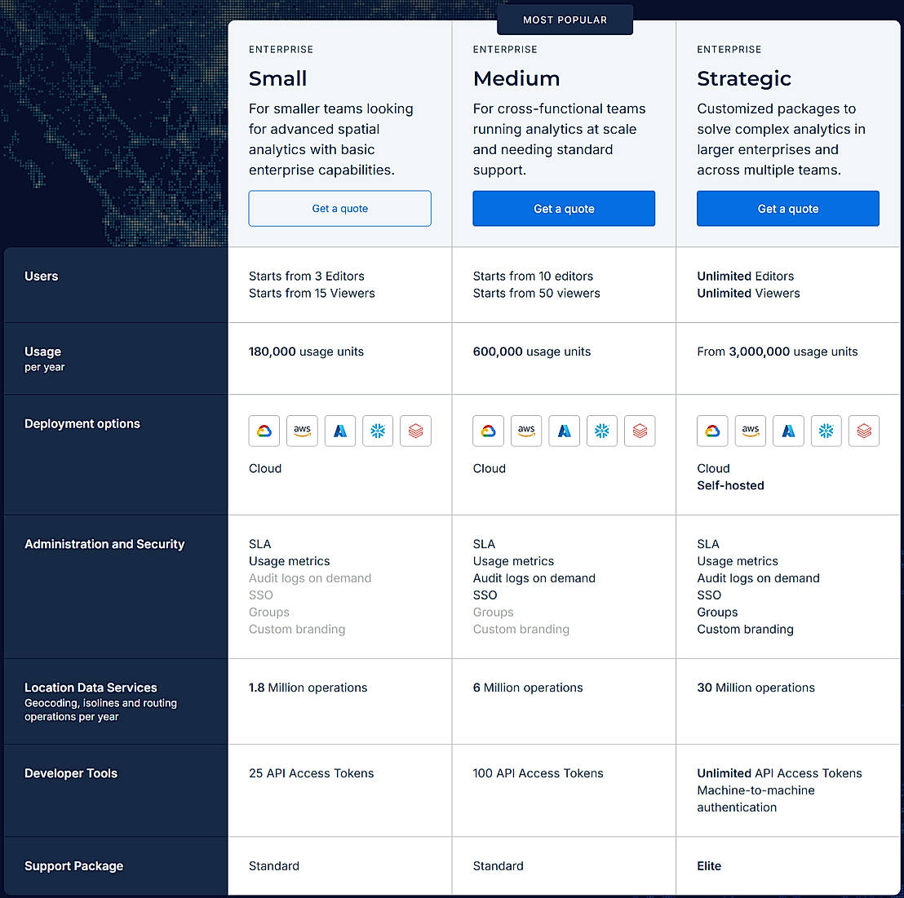Viewport: 904px width, 898px height.
Task: Click 'Machine-to-machine authentication' text
Action: tap(756, 798)
